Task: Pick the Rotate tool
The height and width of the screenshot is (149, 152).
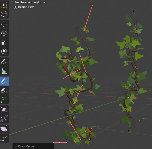Action: click(x=4, y=33)
